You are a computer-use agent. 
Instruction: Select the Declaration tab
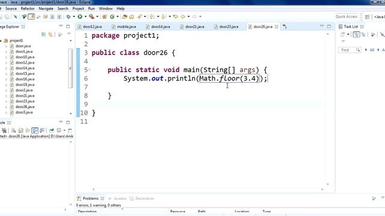[x=142, y=199]
